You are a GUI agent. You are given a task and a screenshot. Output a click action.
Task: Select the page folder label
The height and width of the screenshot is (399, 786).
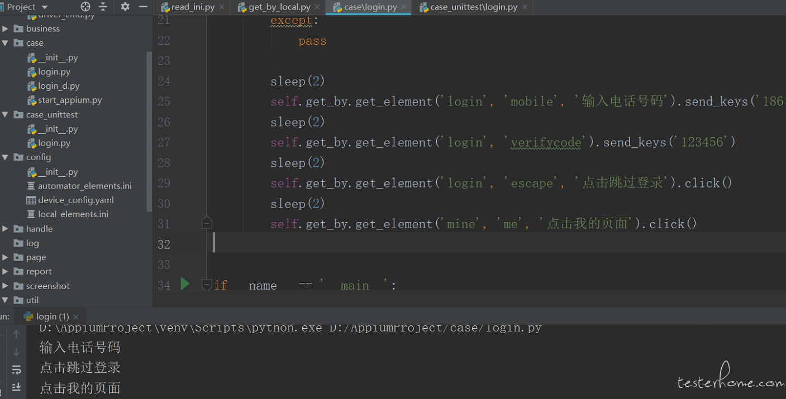pyautogui.click(x=36, y=257)
